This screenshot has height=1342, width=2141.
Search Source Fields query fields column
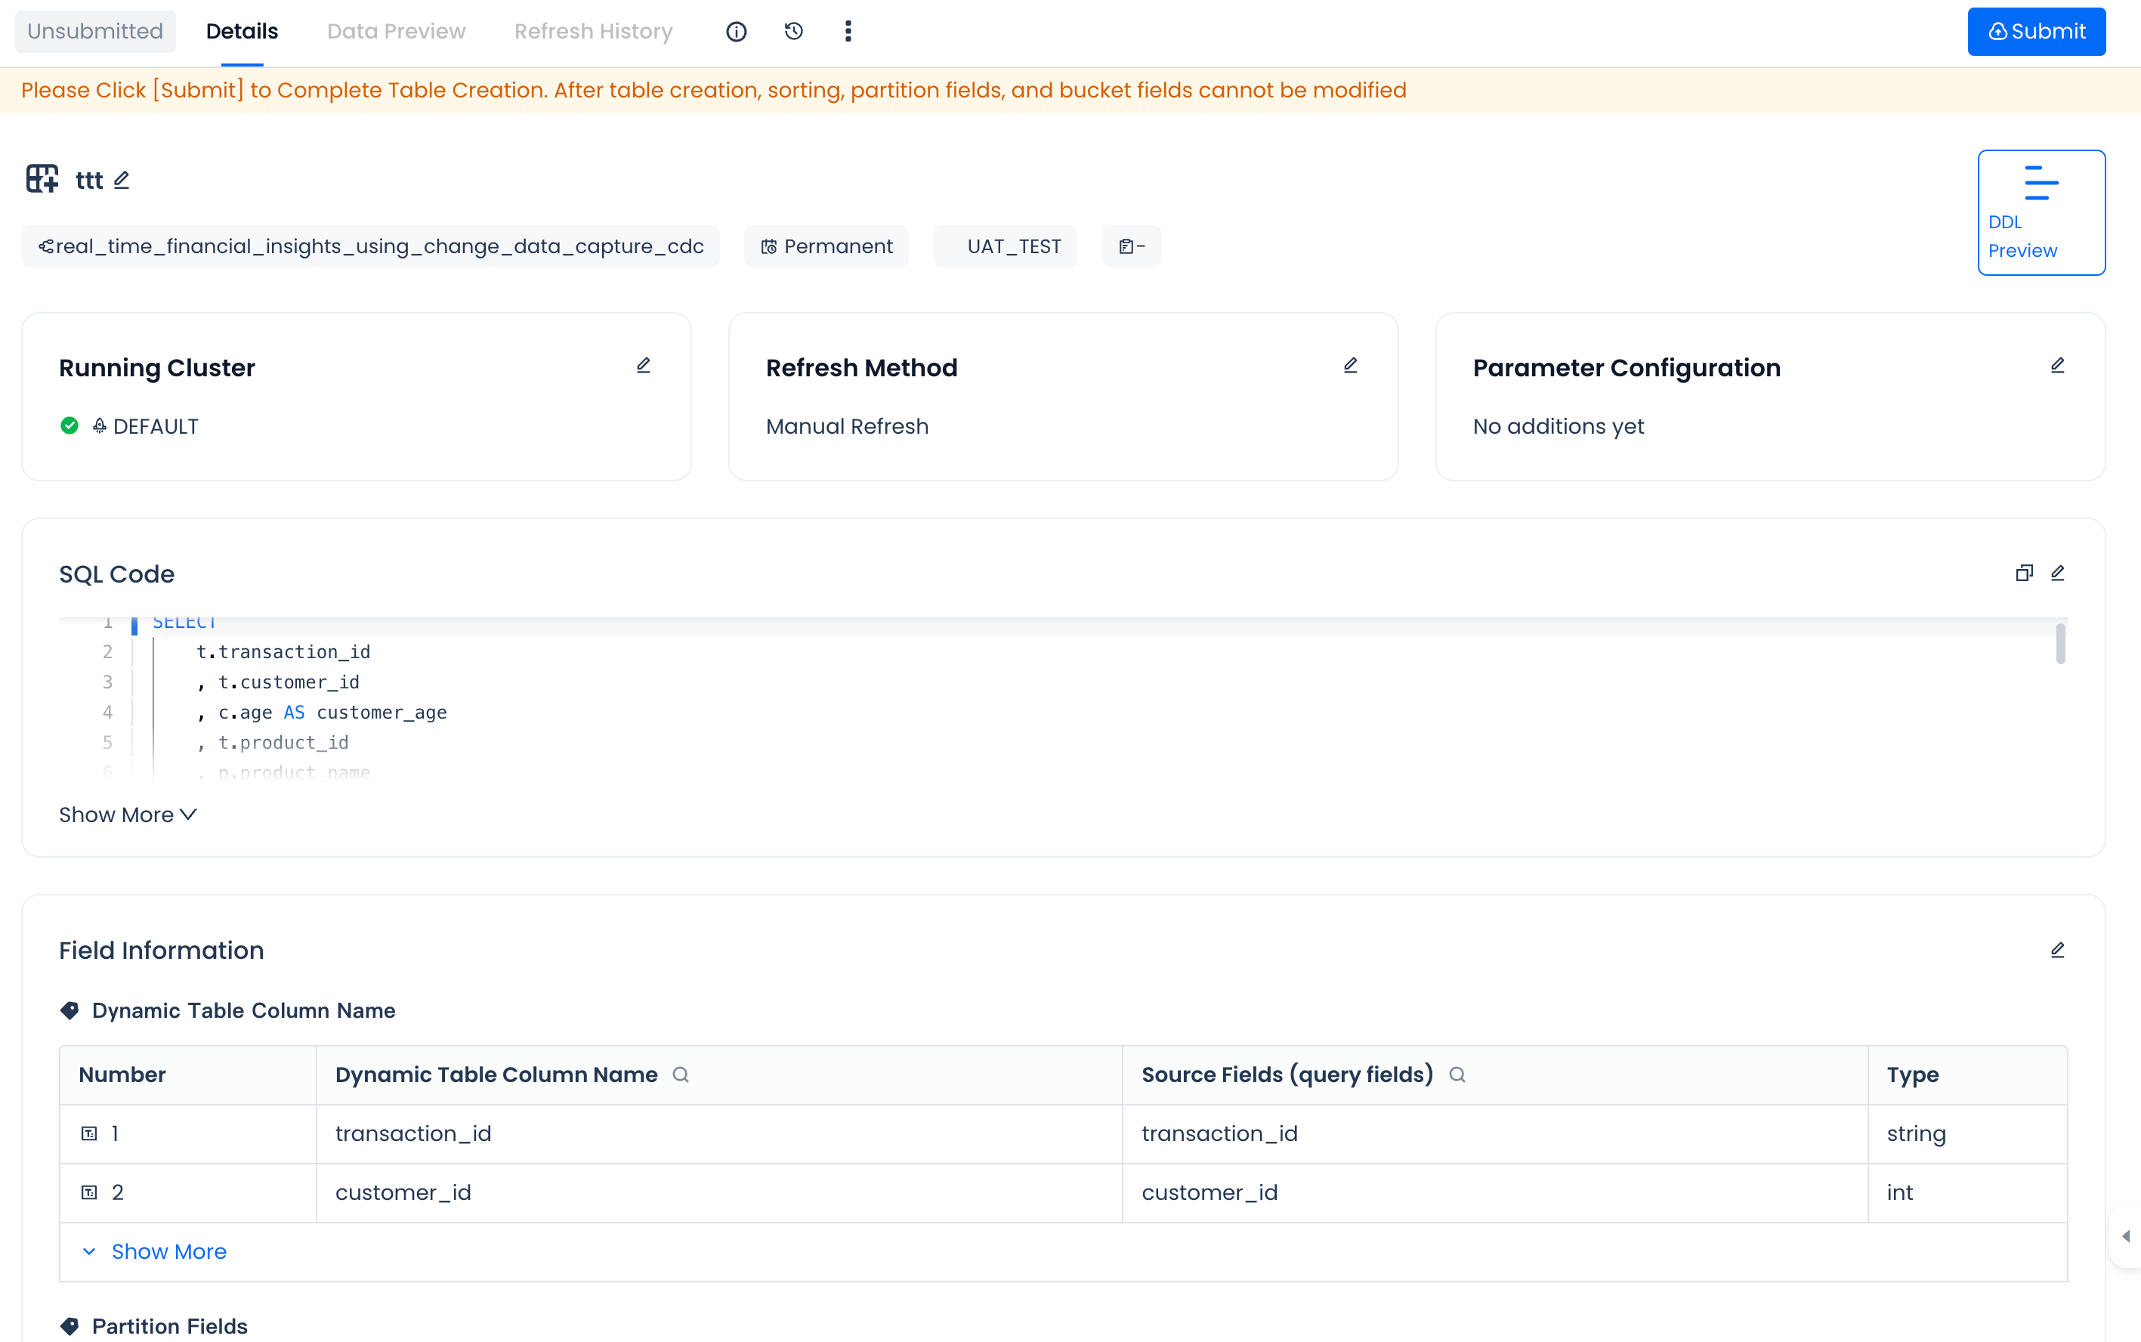(x=1457, y=1075)
